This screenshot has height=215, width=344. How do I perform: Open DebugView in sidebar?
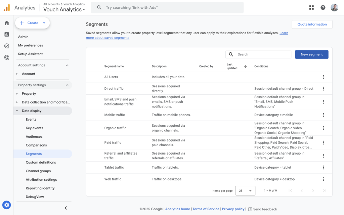(35, 197)
